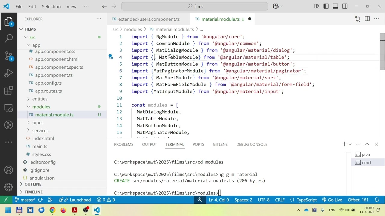Open terminal panel More Actions menu
The width and height of the screenshot is (385, 216).
click(x=358, y=144)
